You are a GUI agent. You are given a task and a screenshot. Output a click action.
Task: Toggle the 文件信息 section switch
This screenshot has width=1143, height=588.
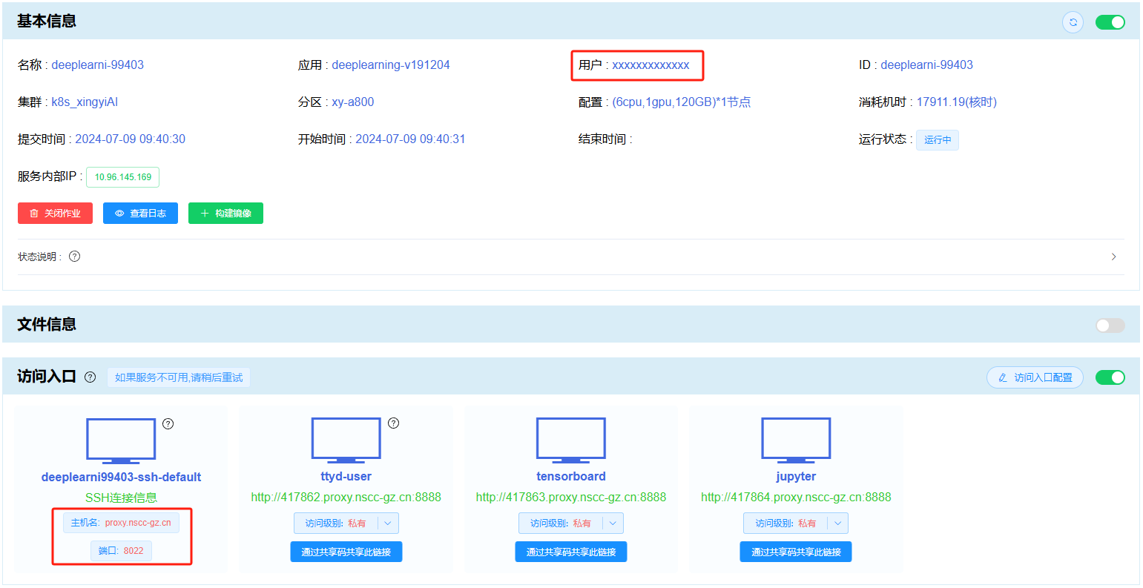click(1110, 326)
